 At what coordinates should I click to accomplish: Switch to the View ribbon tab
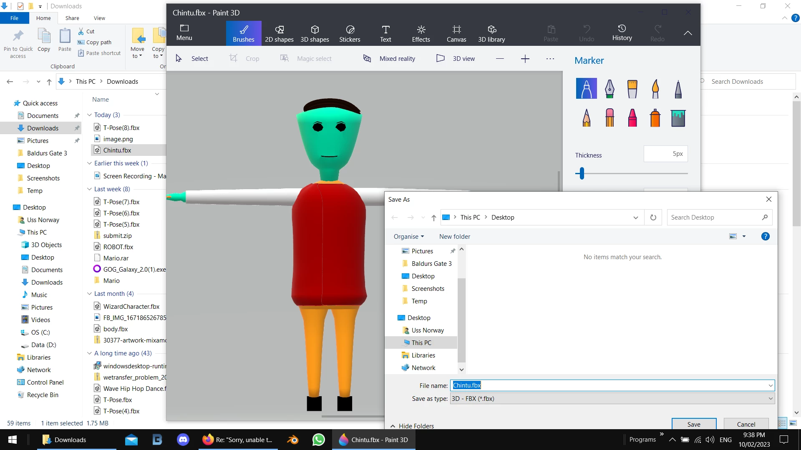pos(99,18)
